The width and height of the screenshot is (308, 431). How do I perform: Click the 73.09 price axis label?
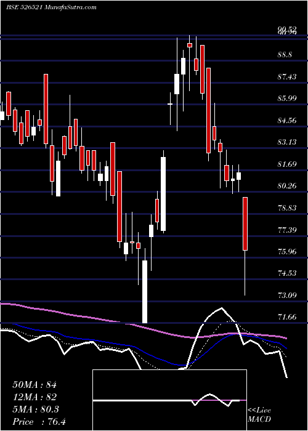[287, 295]
